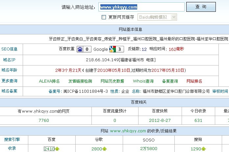Click the 域名年龄 row label

click(9, 70)
